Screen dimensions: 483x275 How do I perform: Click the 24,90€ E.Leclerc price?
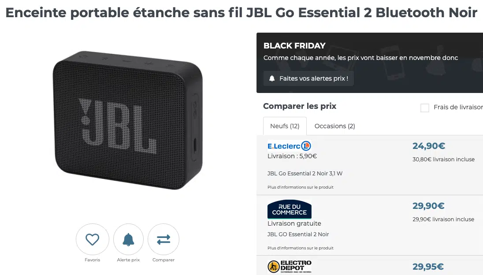[428, 145]
